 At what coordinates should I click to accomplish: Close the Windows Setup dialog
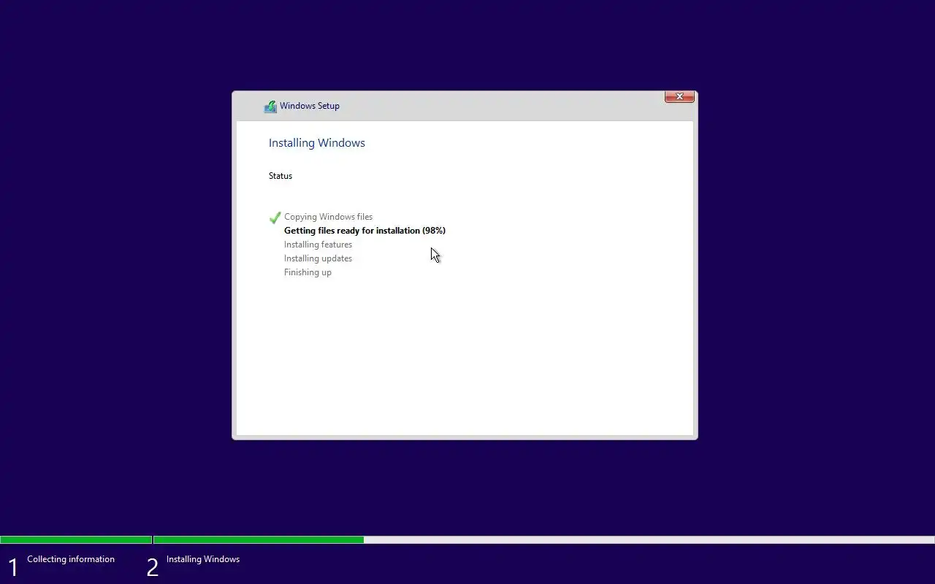pos(679,96)
